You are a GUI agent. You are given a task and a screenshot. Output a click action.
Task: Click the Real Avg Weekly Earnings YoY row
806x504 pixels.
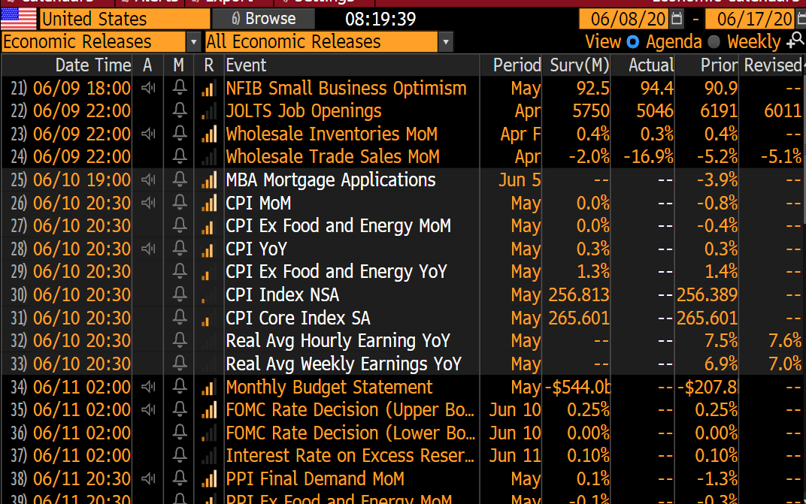402,364
